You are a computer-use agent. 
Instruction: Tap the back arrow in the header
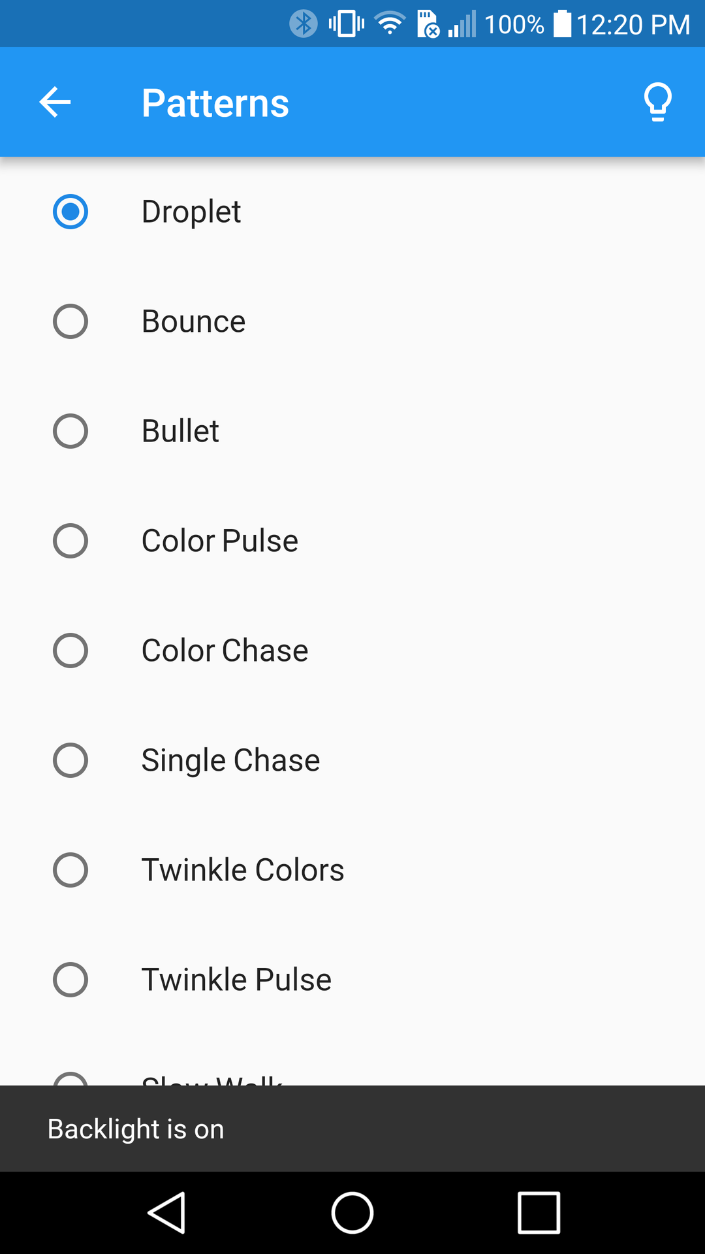(x=55, y=103)
